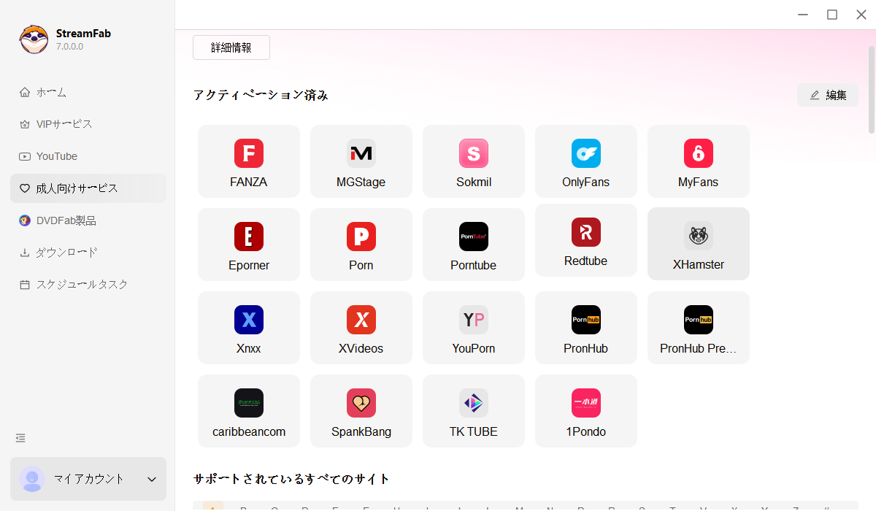
Task: Select the OnlyFans service icon
Action: pyautogui.click(x=585, y=161)
